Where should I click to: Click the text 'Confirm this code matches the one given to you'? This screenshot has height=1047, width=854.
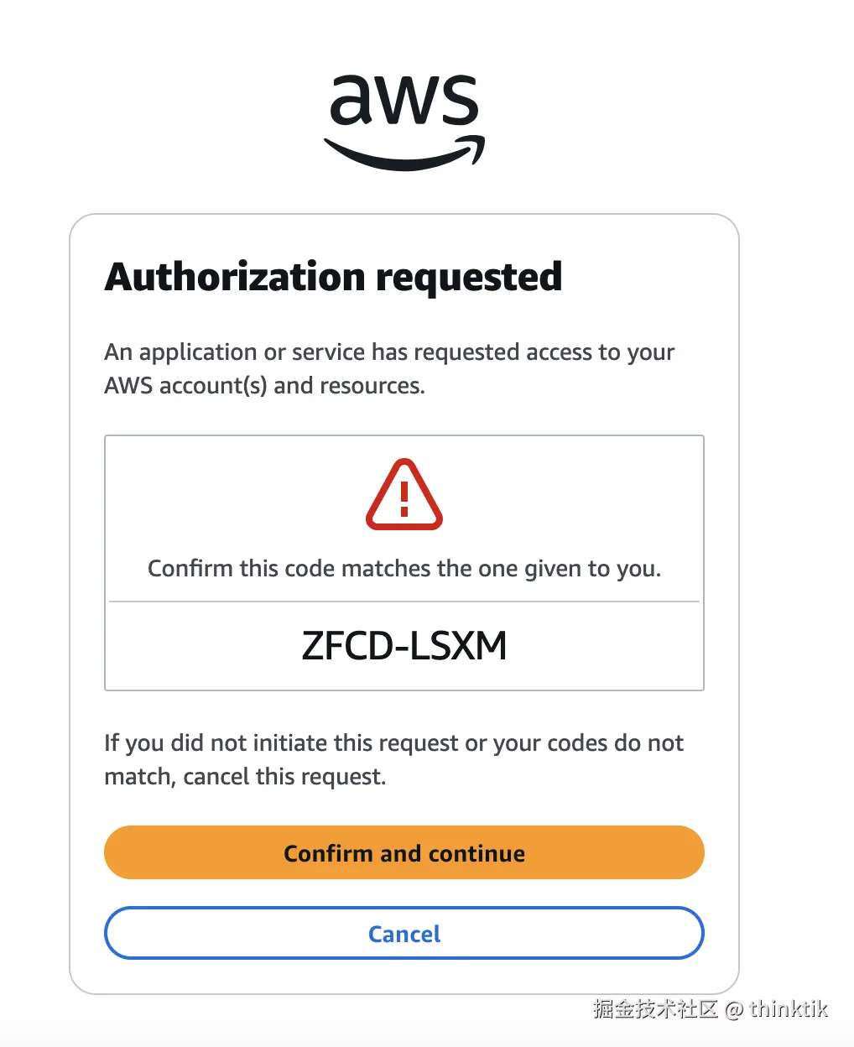point(404,568)
